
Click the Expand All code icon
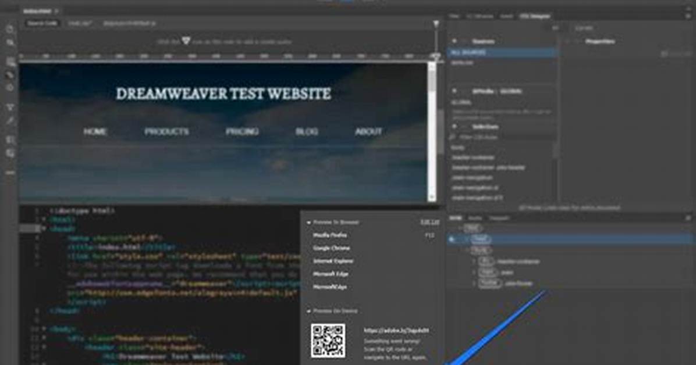pos(10,108)
